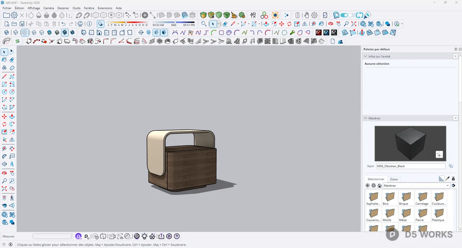This screenshot has height=248, width=462.
Task: Click the Search magnifier icon in top toolbar
Action: 204,24
